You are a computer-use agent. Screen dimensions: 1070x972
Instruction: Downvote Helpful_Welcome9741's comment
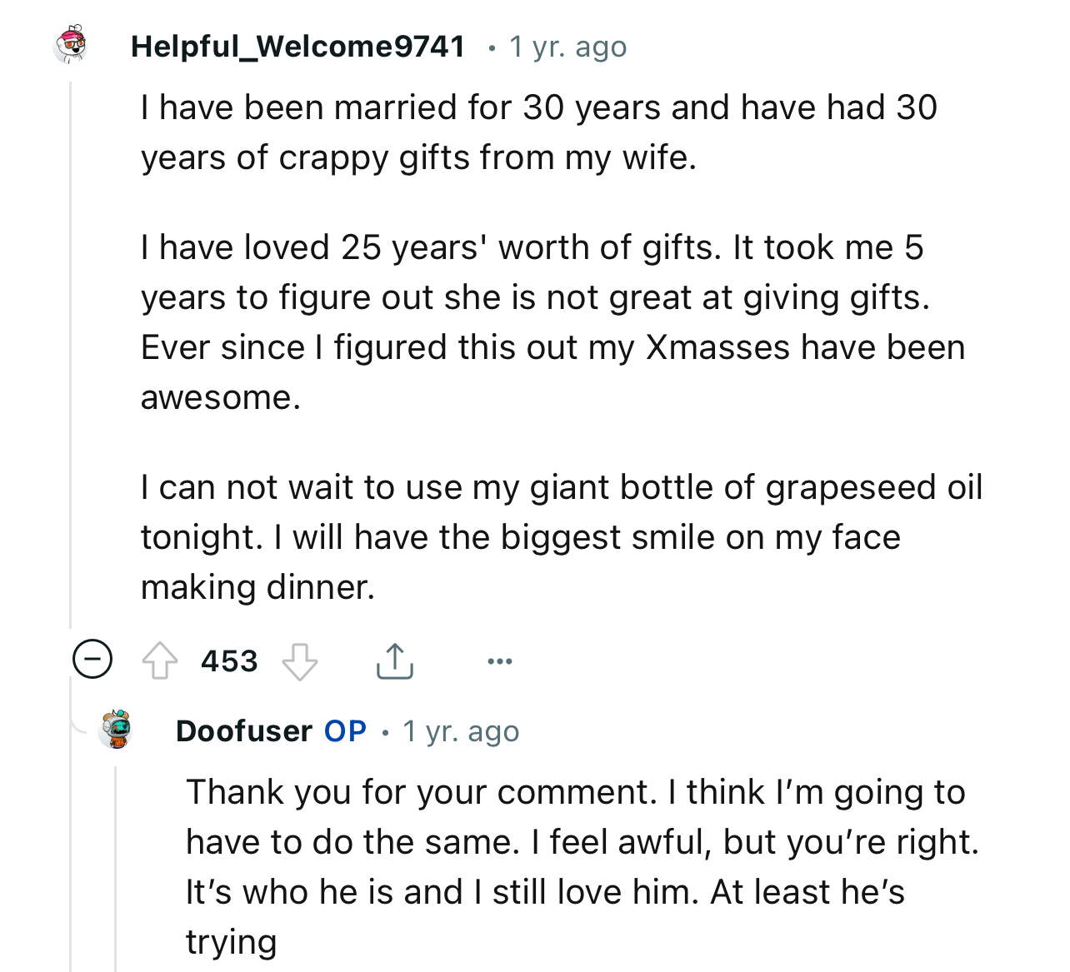click(300, 662)
